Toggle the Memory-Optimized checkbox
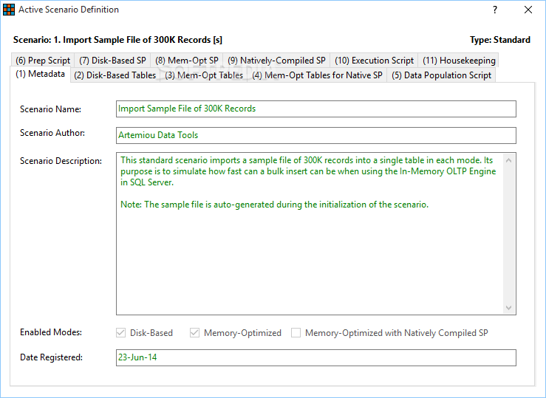 click(194, 333)
